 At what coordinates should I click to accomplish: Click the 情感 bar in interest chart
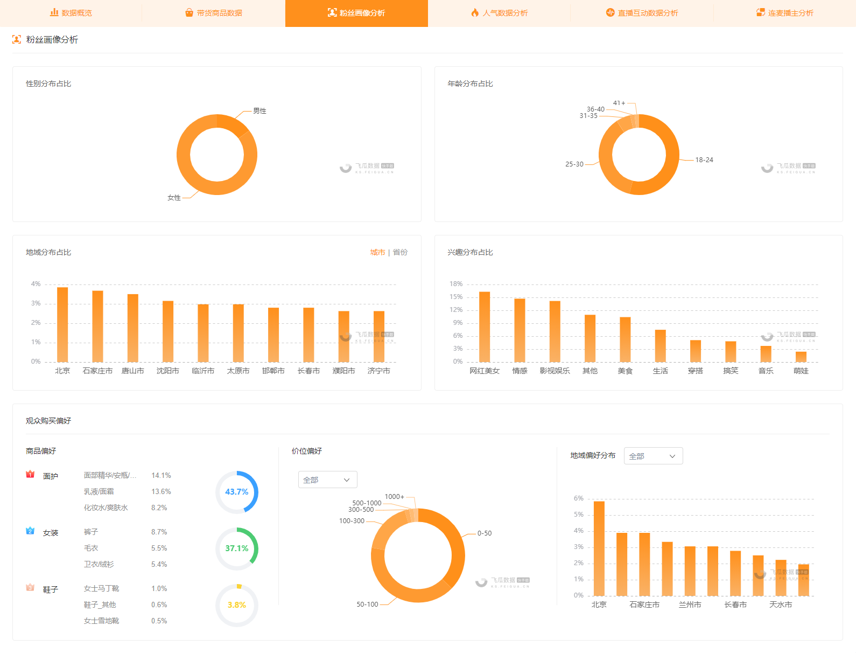(x=520, y=330)
